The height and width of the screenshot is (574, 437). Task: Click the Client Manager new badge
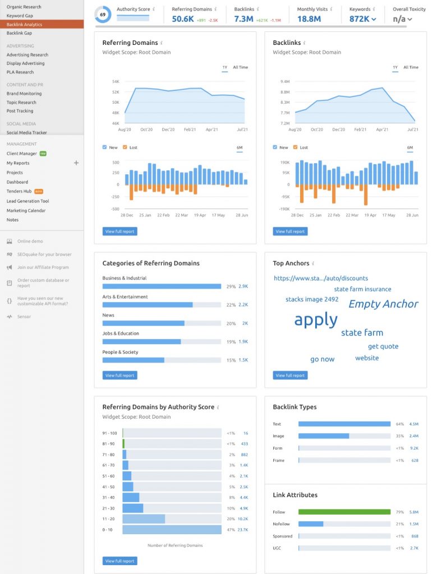point(43,154)
